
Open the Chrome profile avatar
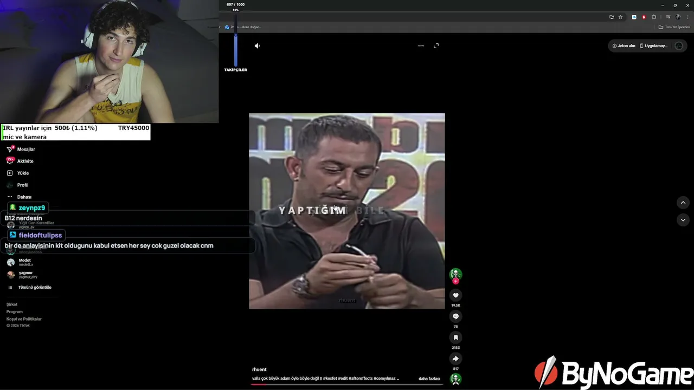pyautogui.click(x=678, y=17)
